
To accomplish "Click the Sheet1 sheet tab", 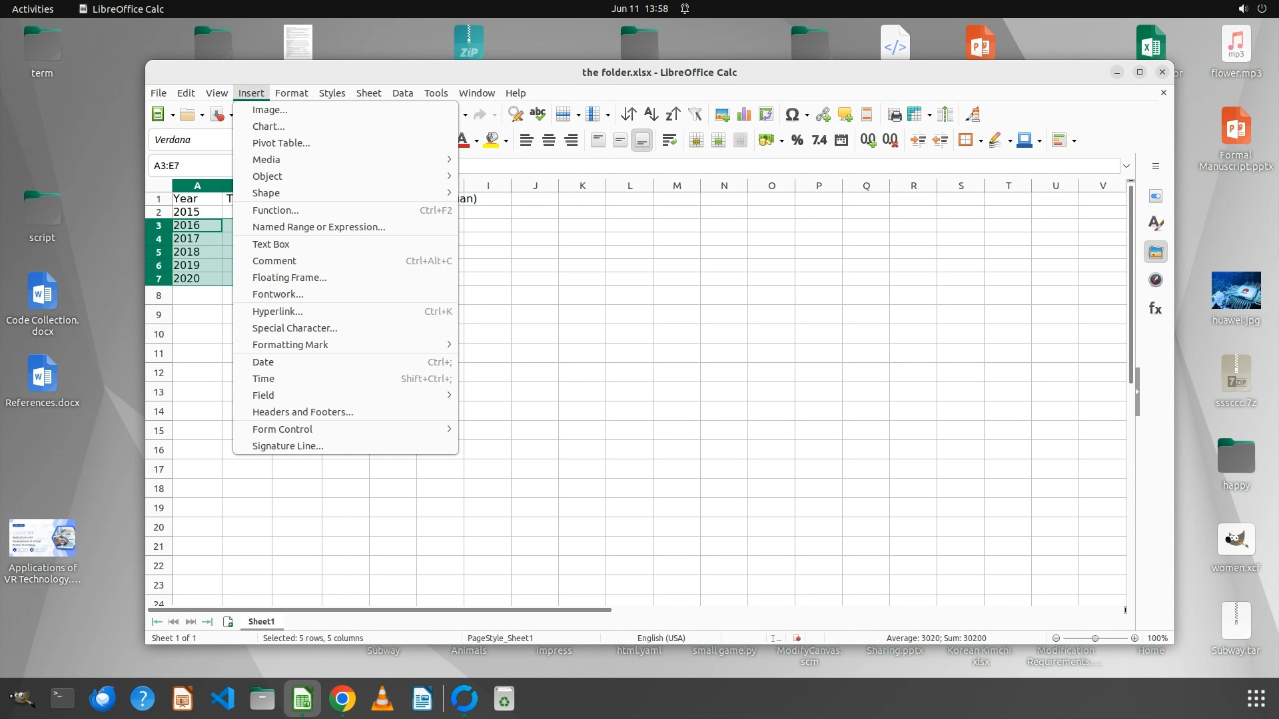I will [261, 621].
